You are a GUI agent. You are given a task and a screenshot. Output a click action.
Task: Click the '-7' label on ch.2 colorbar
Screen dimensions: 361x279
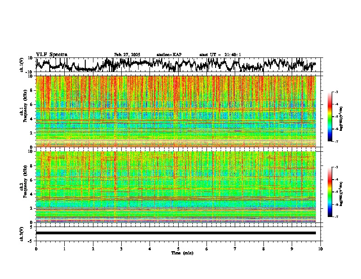tap(336, 217)
